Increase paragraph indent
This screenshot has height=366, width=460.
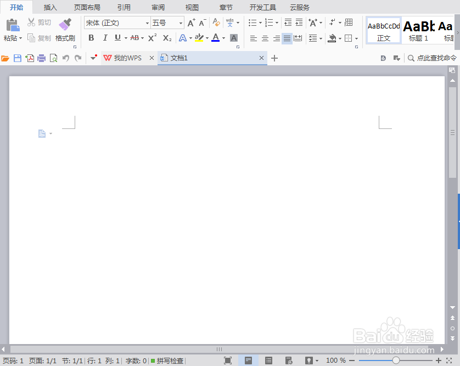point(299,22)
